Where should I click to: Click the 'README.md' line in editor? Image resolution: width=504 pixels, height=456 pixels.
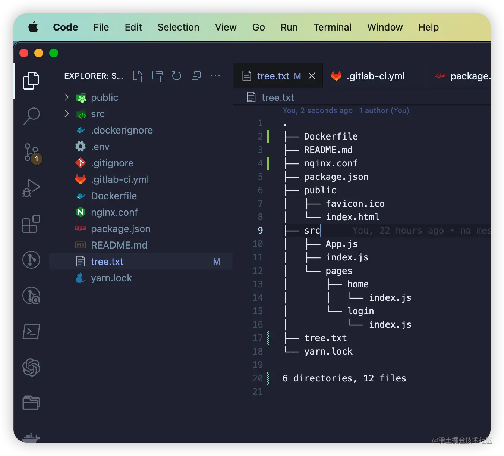pos(328,150)
